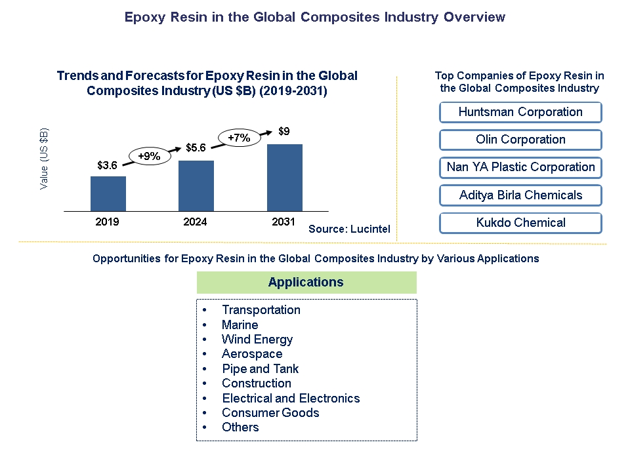
Task: Click the $3.6 value label
Action: click(107, 165)
